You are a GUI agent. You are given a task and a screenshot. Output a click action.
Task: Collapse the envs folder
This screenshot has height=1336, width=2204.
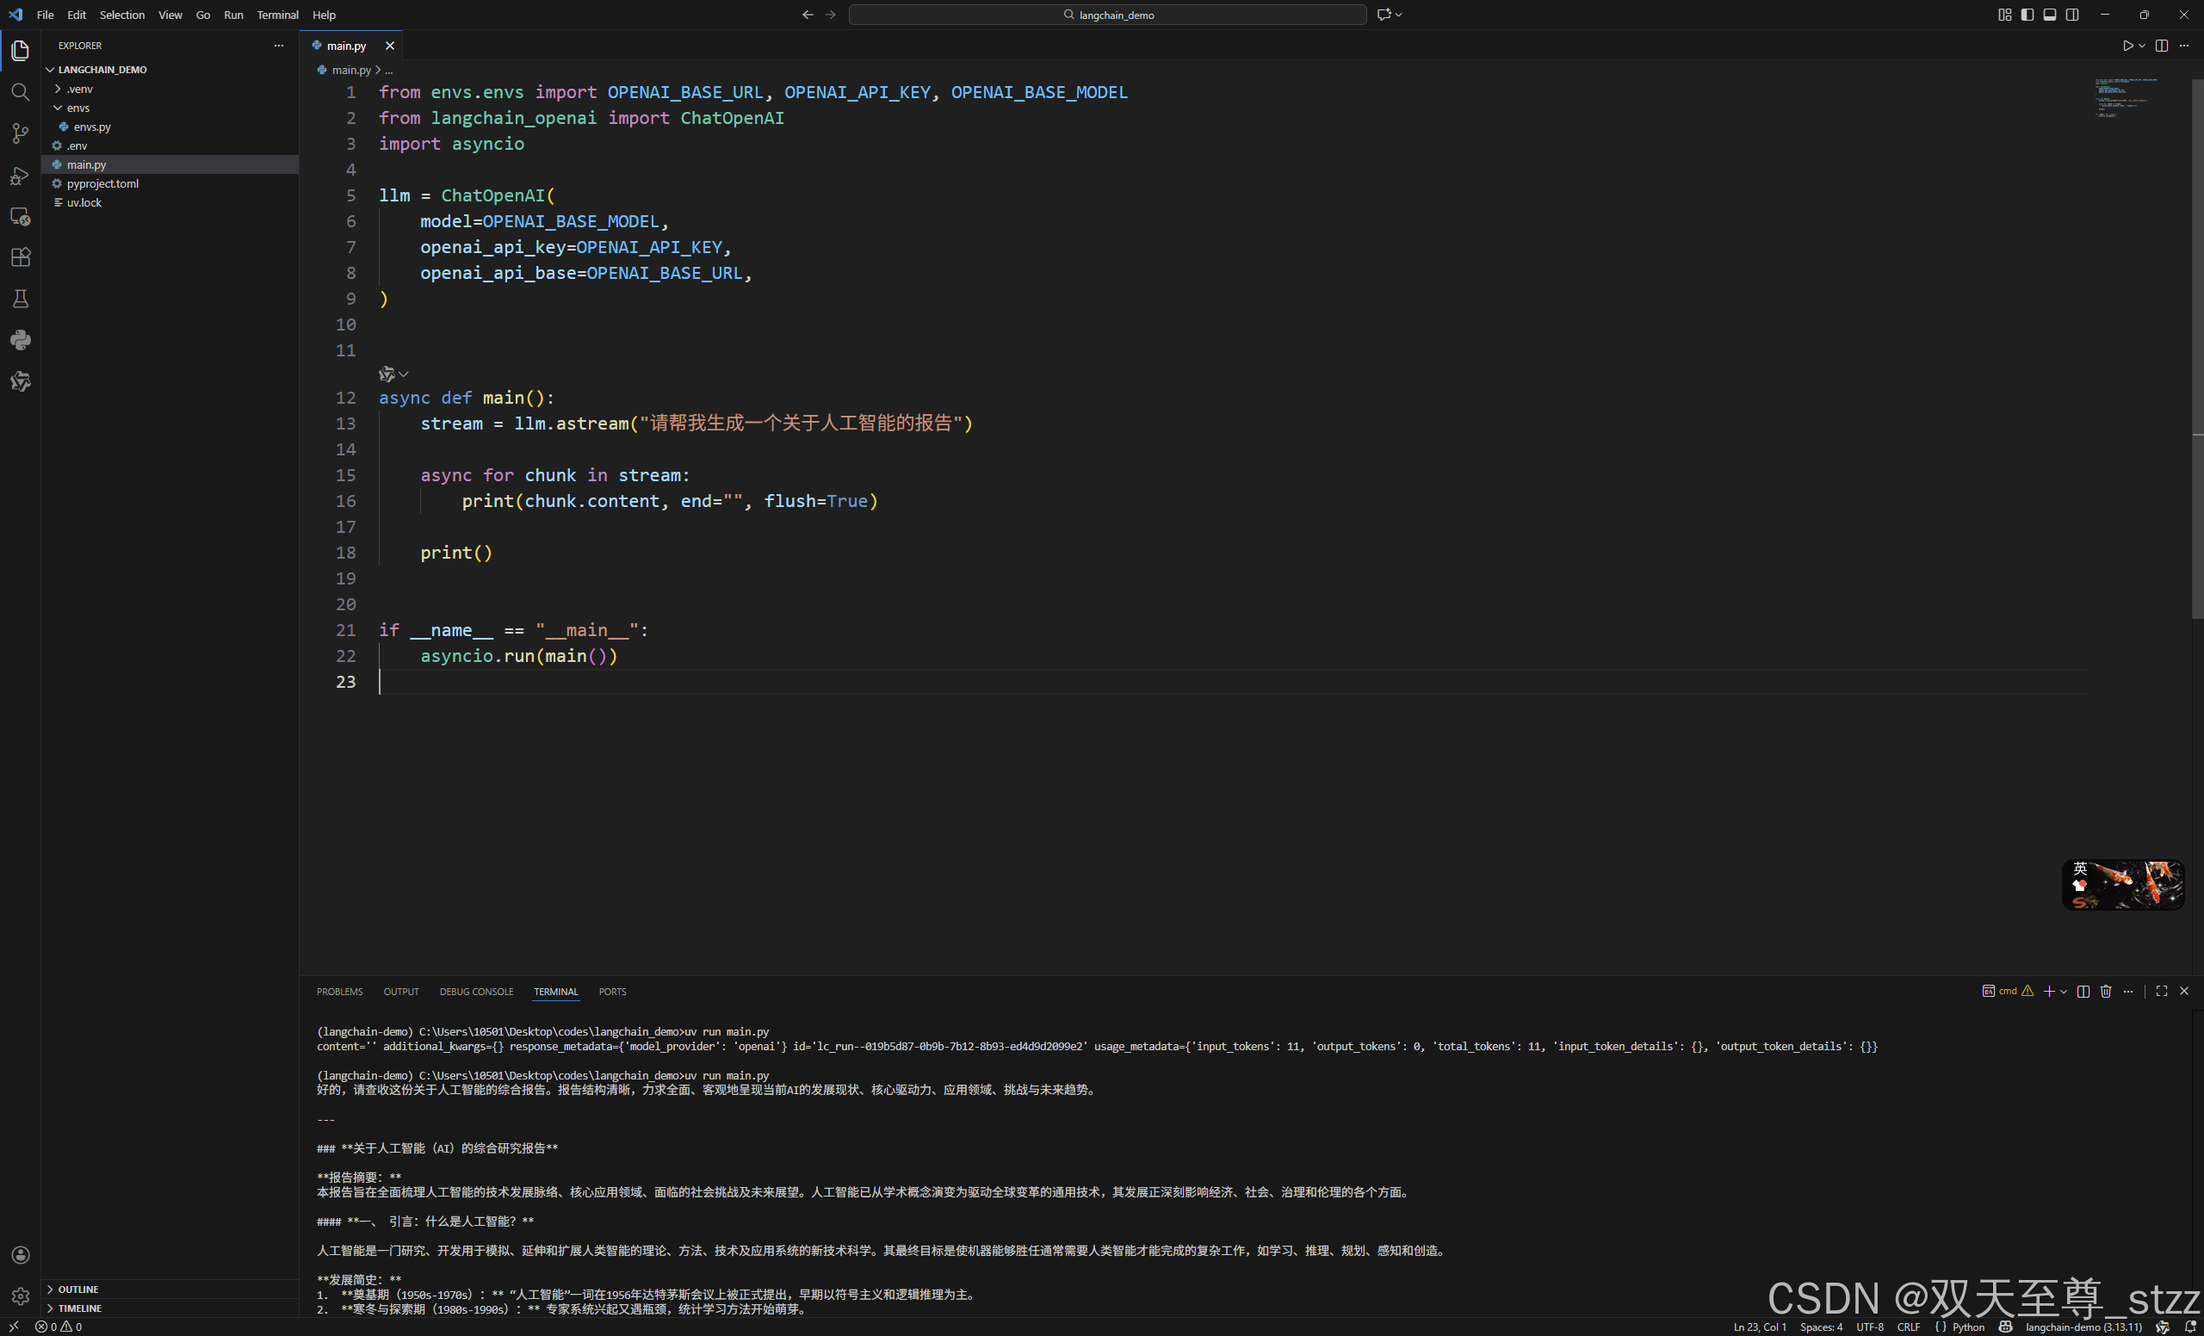pos(77,108)
